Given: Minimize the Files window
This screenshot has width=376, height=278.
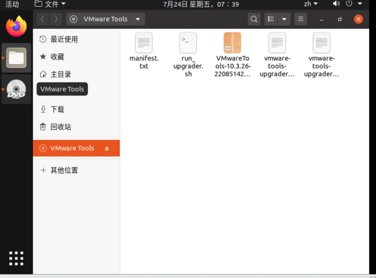Looking at the screenshot, I should tap(322, 19).
